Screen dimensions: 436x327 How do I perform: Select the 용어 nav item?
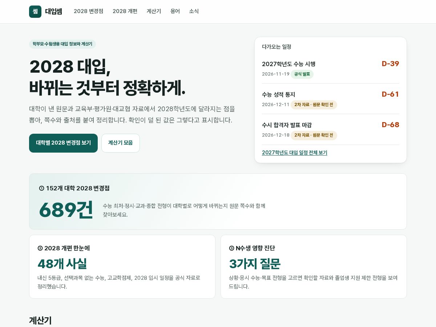click(175, 11)
